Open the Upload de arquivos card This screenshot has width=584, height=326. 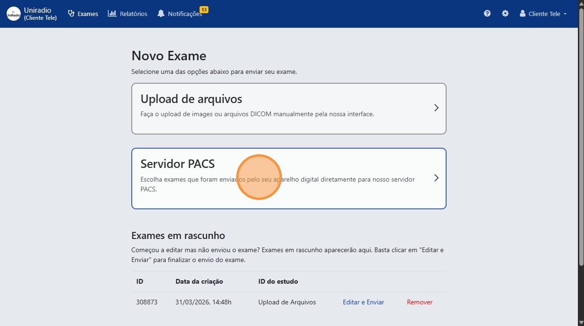point(288,108)
